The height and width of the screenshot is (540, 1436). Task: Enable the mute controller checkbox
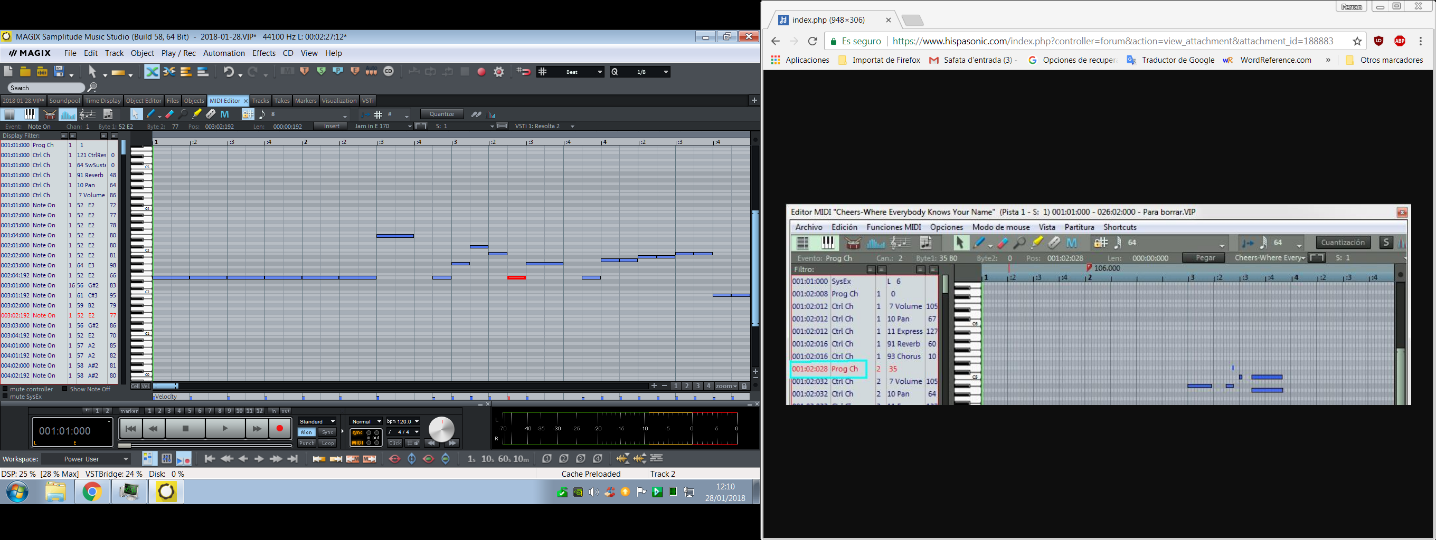(x=6, y=389)
